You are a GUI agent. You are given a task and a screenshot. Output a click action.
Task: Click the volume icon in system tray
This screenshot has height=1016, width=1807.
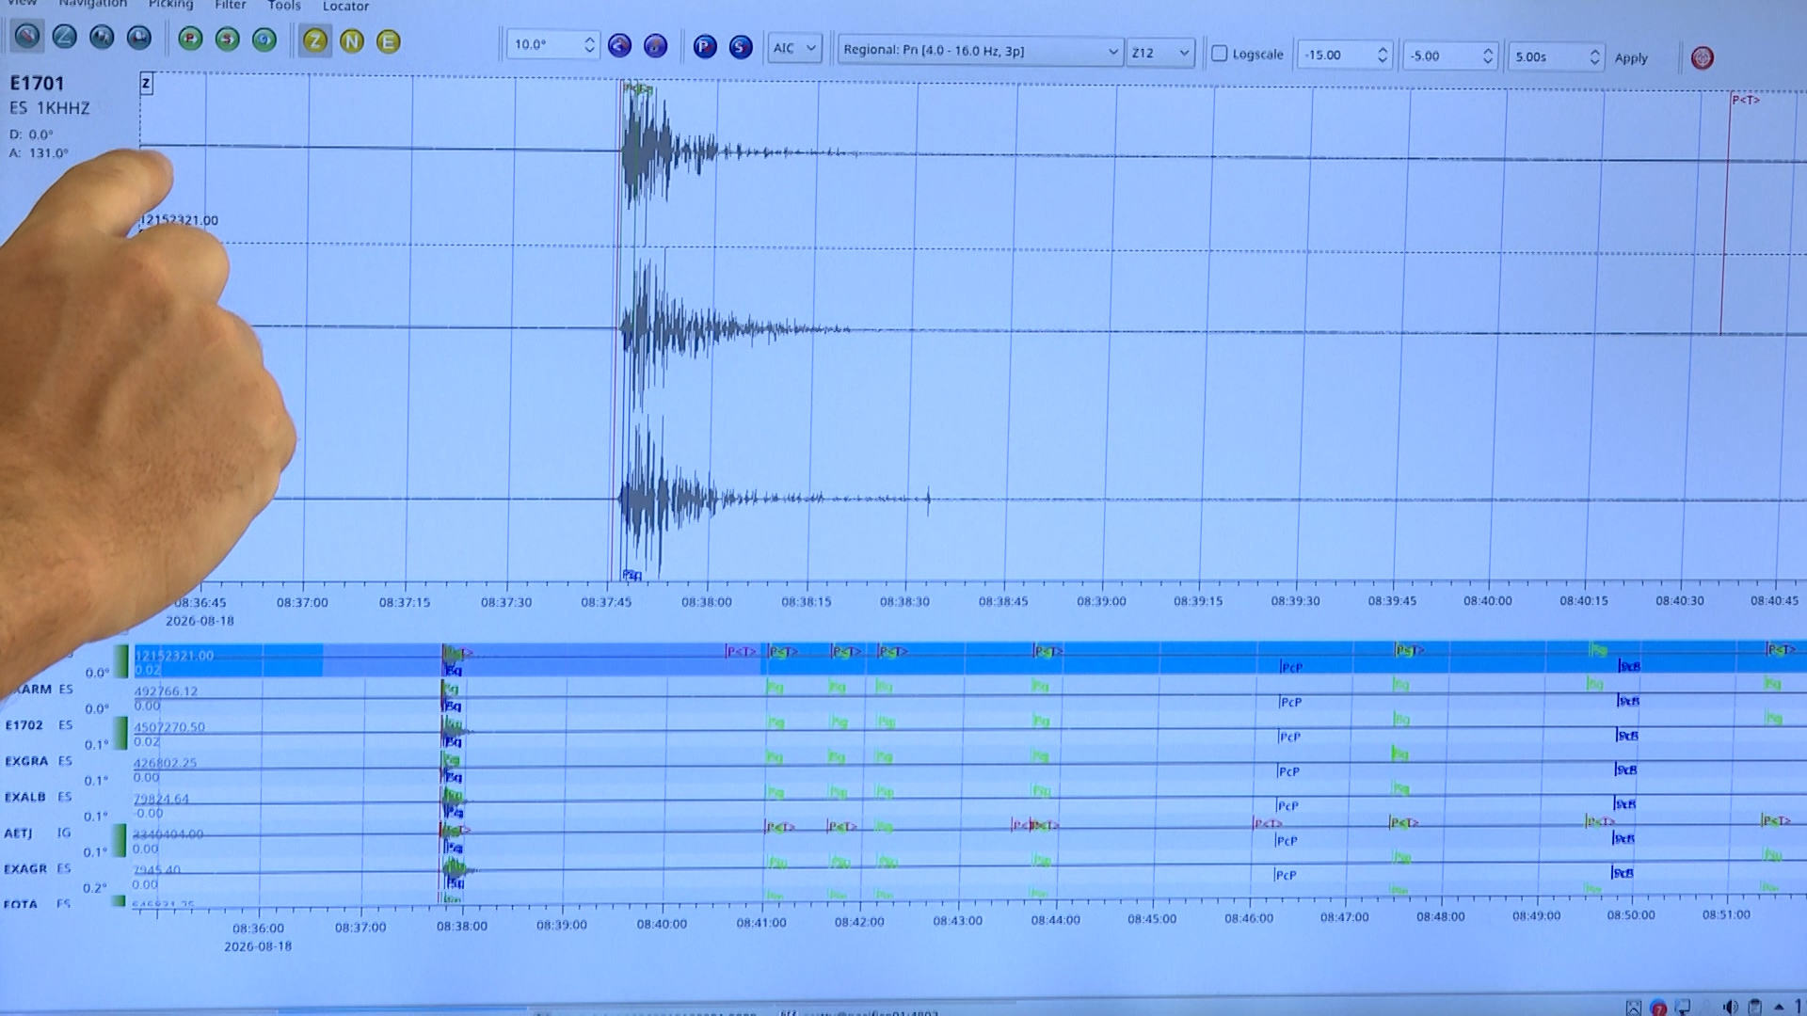[1730, 1007]
